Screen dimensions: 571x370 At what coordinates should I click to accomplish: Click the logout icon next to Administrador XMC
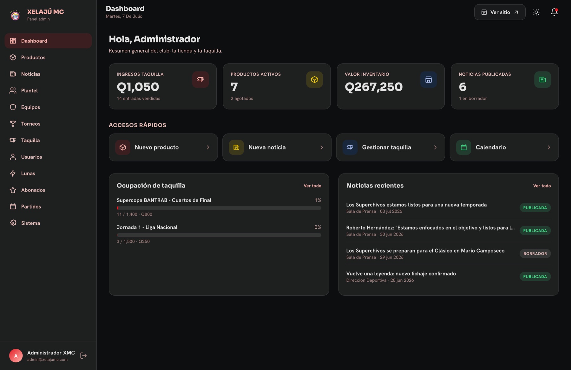click(x=83, y=355)
